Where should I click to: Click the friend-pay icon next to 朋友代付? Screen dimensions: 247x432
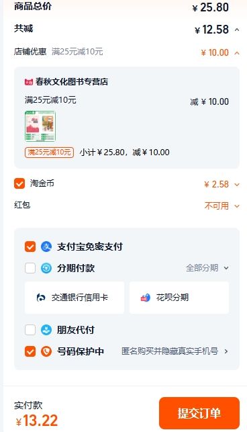pos(46,330)
